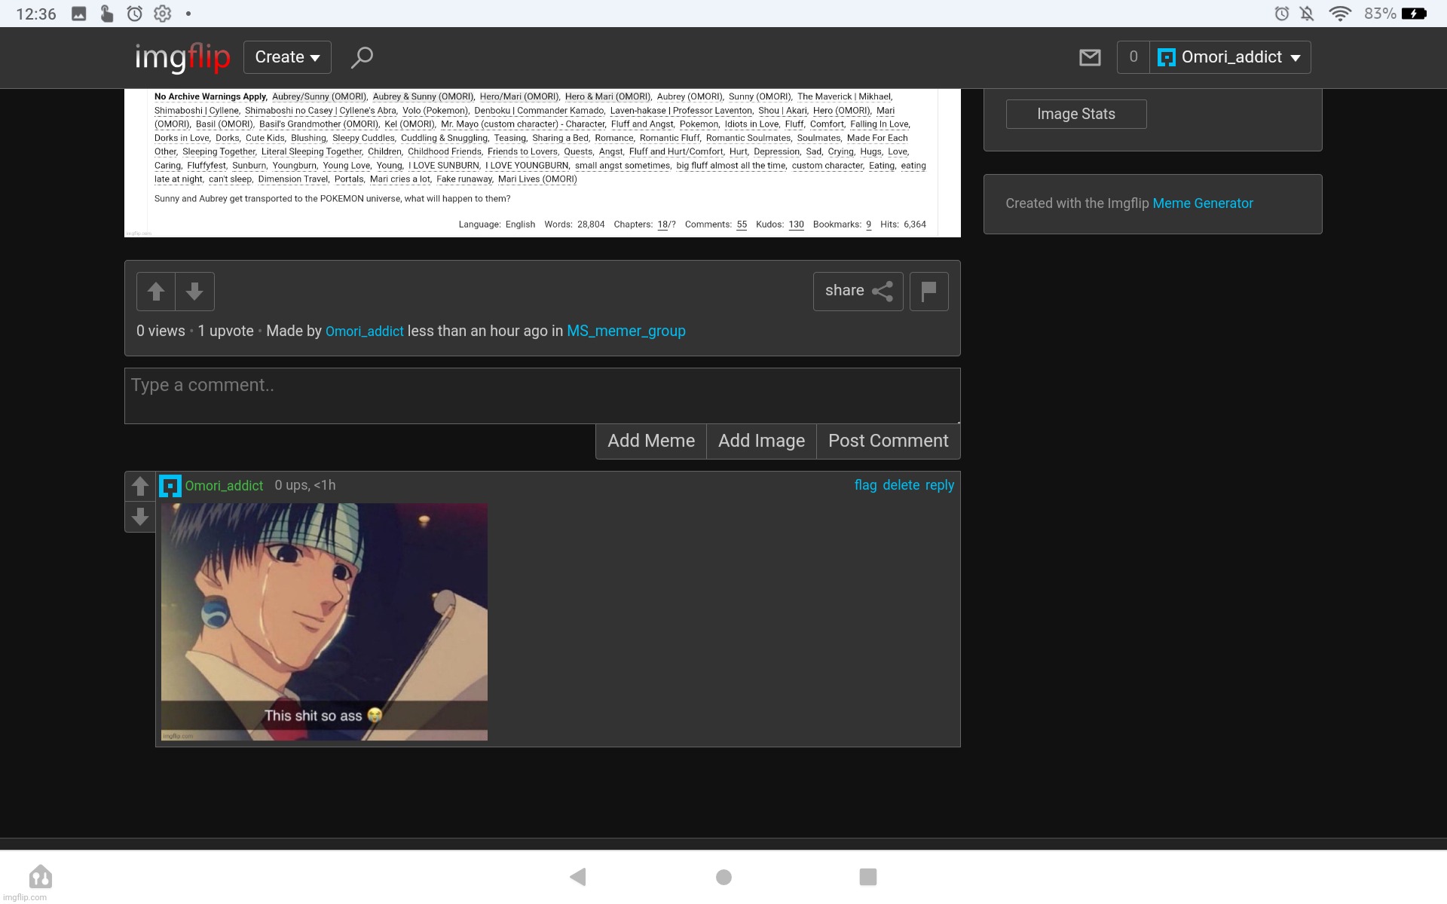Expand the Create dropdown
Screen dimensions: 1447x904
(x=287, y=57)
